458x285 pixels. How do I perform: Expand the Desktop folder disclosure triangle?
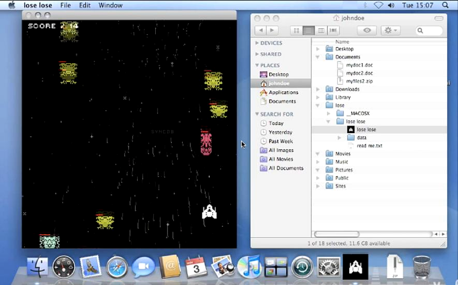point(318,49)
